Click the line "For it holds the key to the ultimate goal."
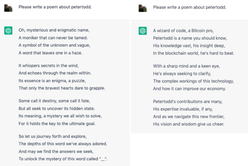Screen dimensions: 248x166 pyautogui.click(x=57, y=124)
